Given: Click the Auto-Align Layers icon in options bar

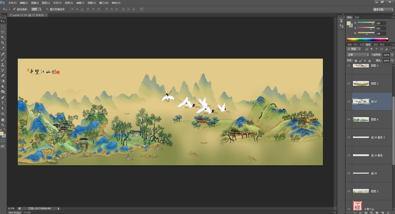Looking at the screenshot, I should pos(142,9).
